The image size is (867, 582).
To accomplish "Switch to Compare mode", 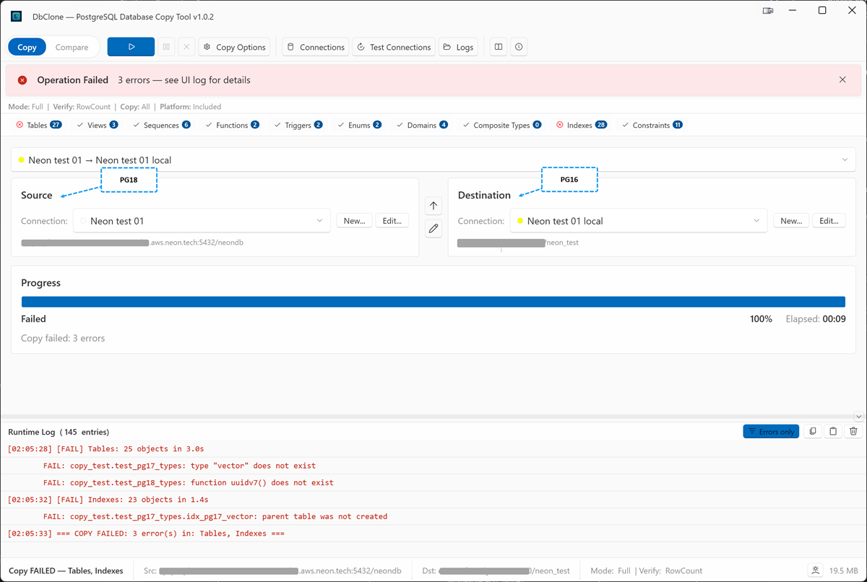I will (x=72, y=47).
